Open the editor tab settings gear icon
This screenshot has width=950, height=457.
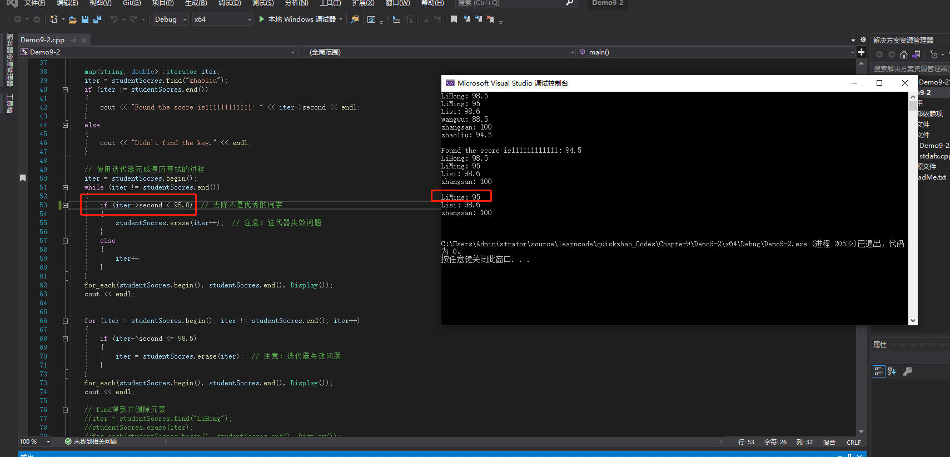coord(863,40)
